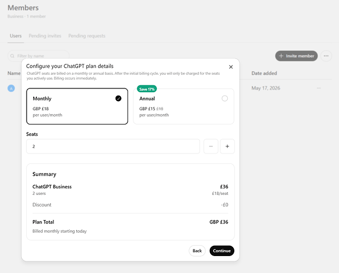Click the Save 17% badge
This screenshot has height=273, width=339.
(147, 89)
